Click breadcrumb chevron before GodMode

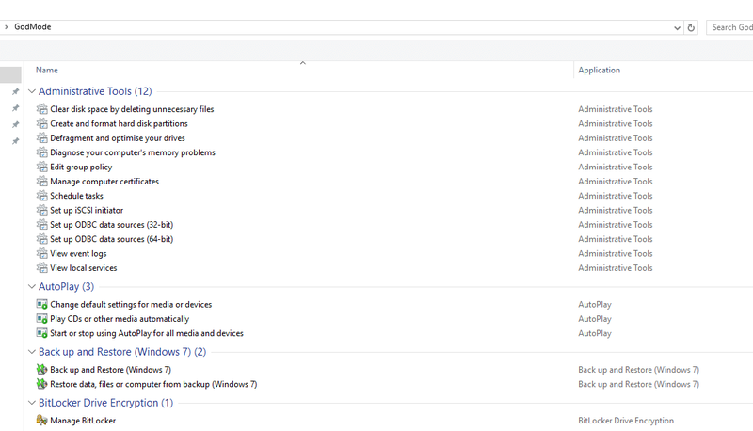pos(7,27)
